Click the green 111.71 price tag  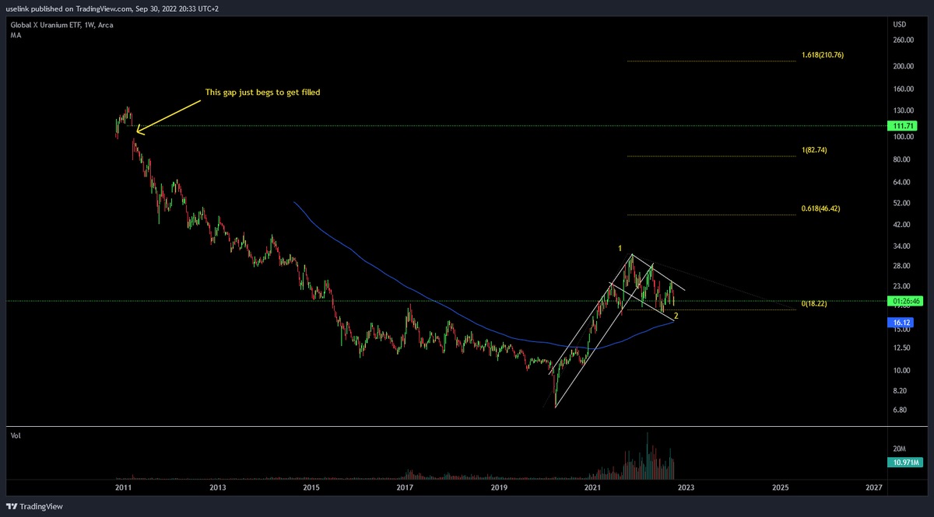pos(904,125)
